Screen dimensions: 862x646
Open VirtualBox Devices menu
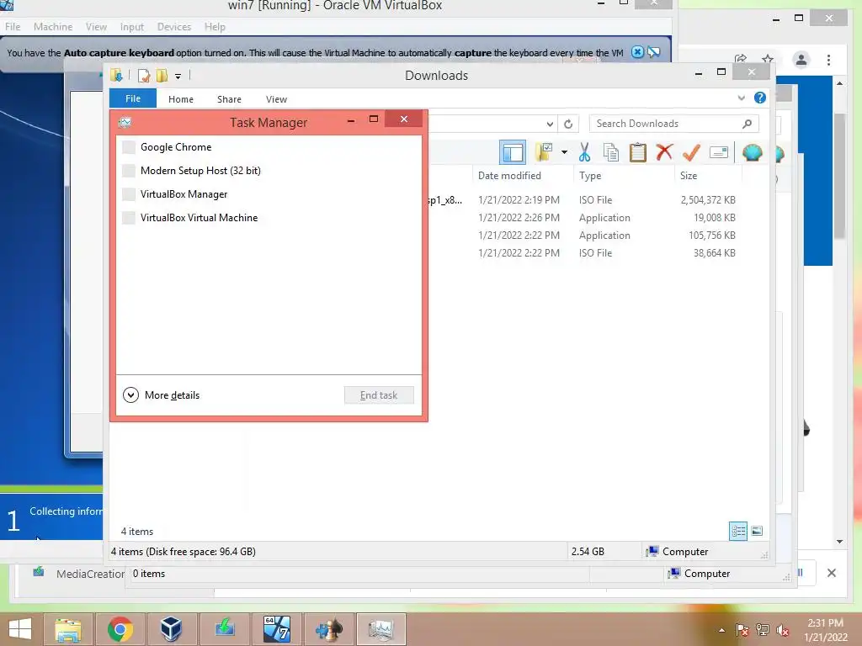pyautogui.click(x=174, y=26)
